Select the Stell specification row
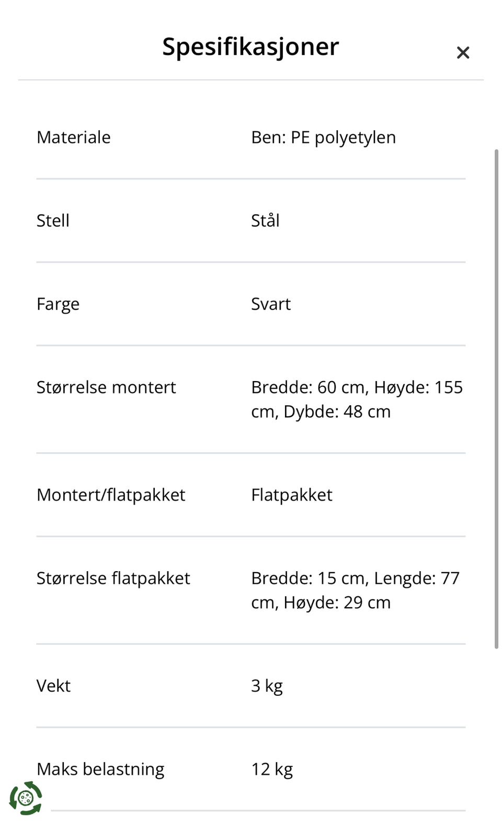This screenshot has width=502, height=824. coord(53,220)
